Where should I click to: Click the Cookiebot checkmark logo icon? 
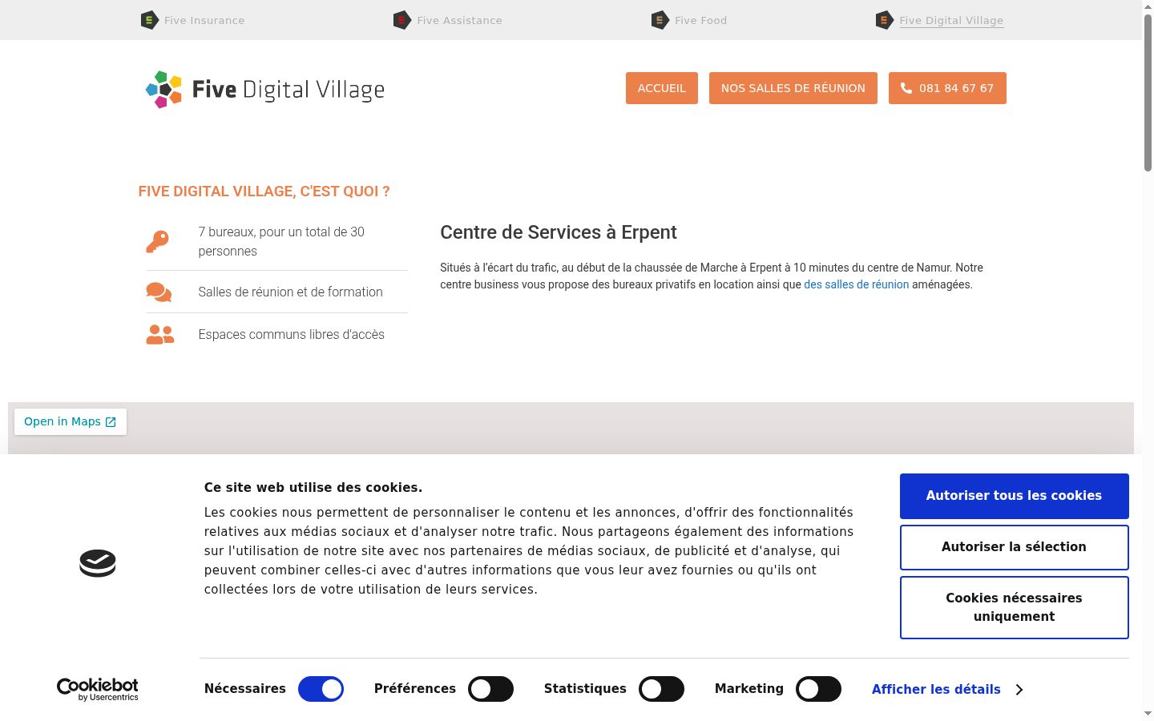(98, 563)
